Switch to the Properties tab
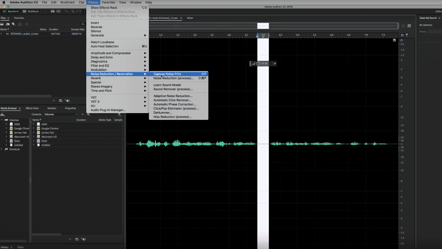This screenshot has width=442, height=249. coord(70,108)
